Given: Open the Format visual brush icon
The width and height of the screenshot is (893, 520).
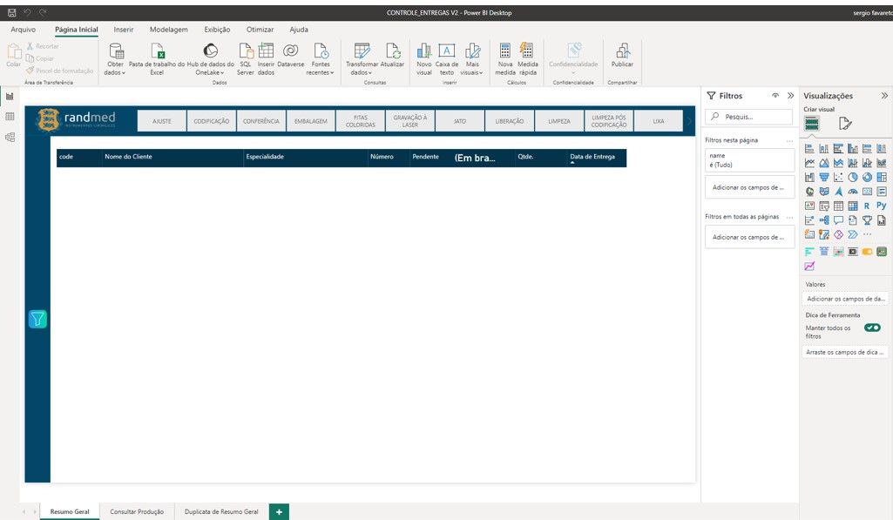Looking at the screenshot, I should pos(845,123).
